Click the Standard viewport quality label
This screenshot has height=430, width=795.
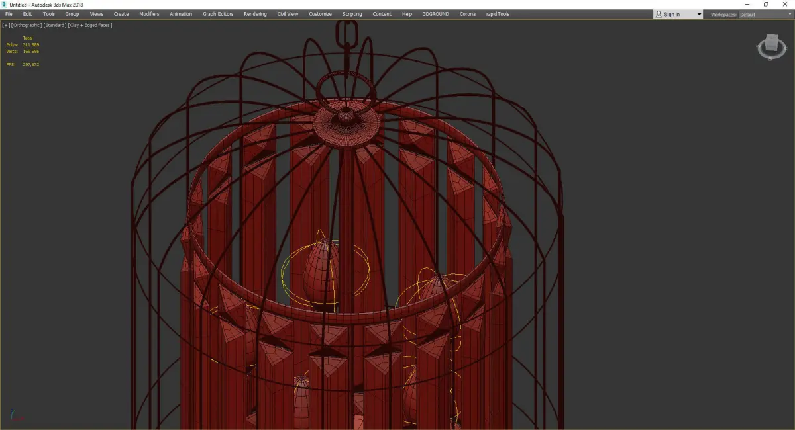coord(54,25)
